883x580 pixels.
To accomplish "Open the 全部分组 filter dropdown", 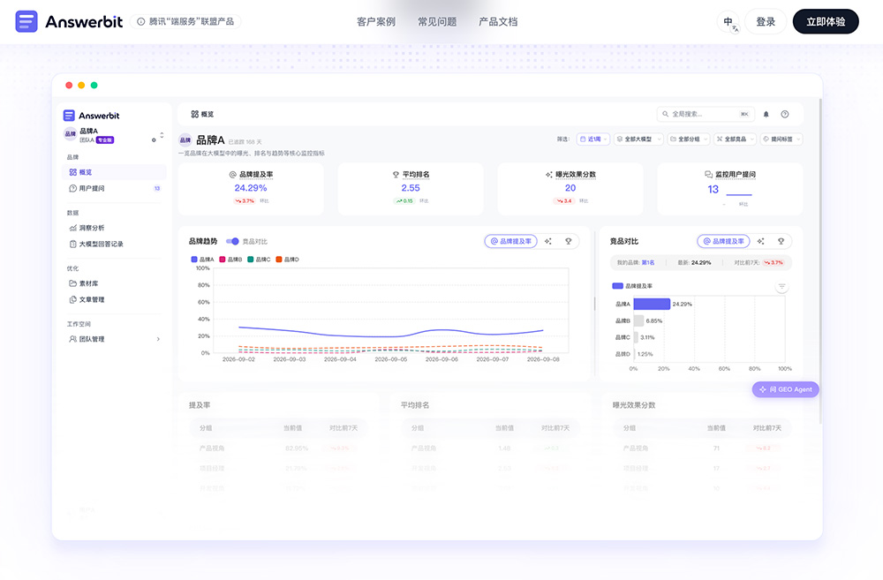I will [690, 139].
